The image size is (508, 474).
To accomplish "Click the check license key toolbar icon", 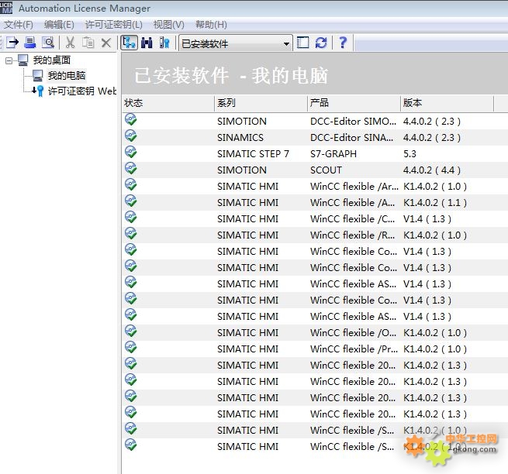I will tap(164, 43).
